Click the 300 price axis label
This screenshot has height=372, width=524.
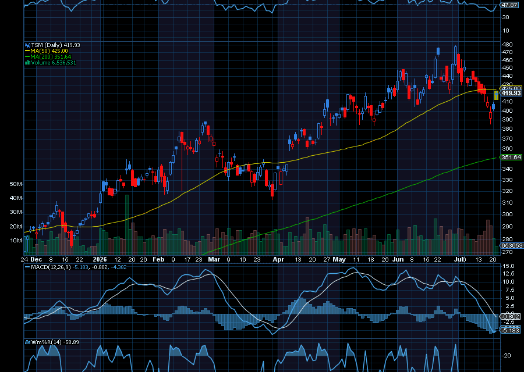[x=507, y=214]
